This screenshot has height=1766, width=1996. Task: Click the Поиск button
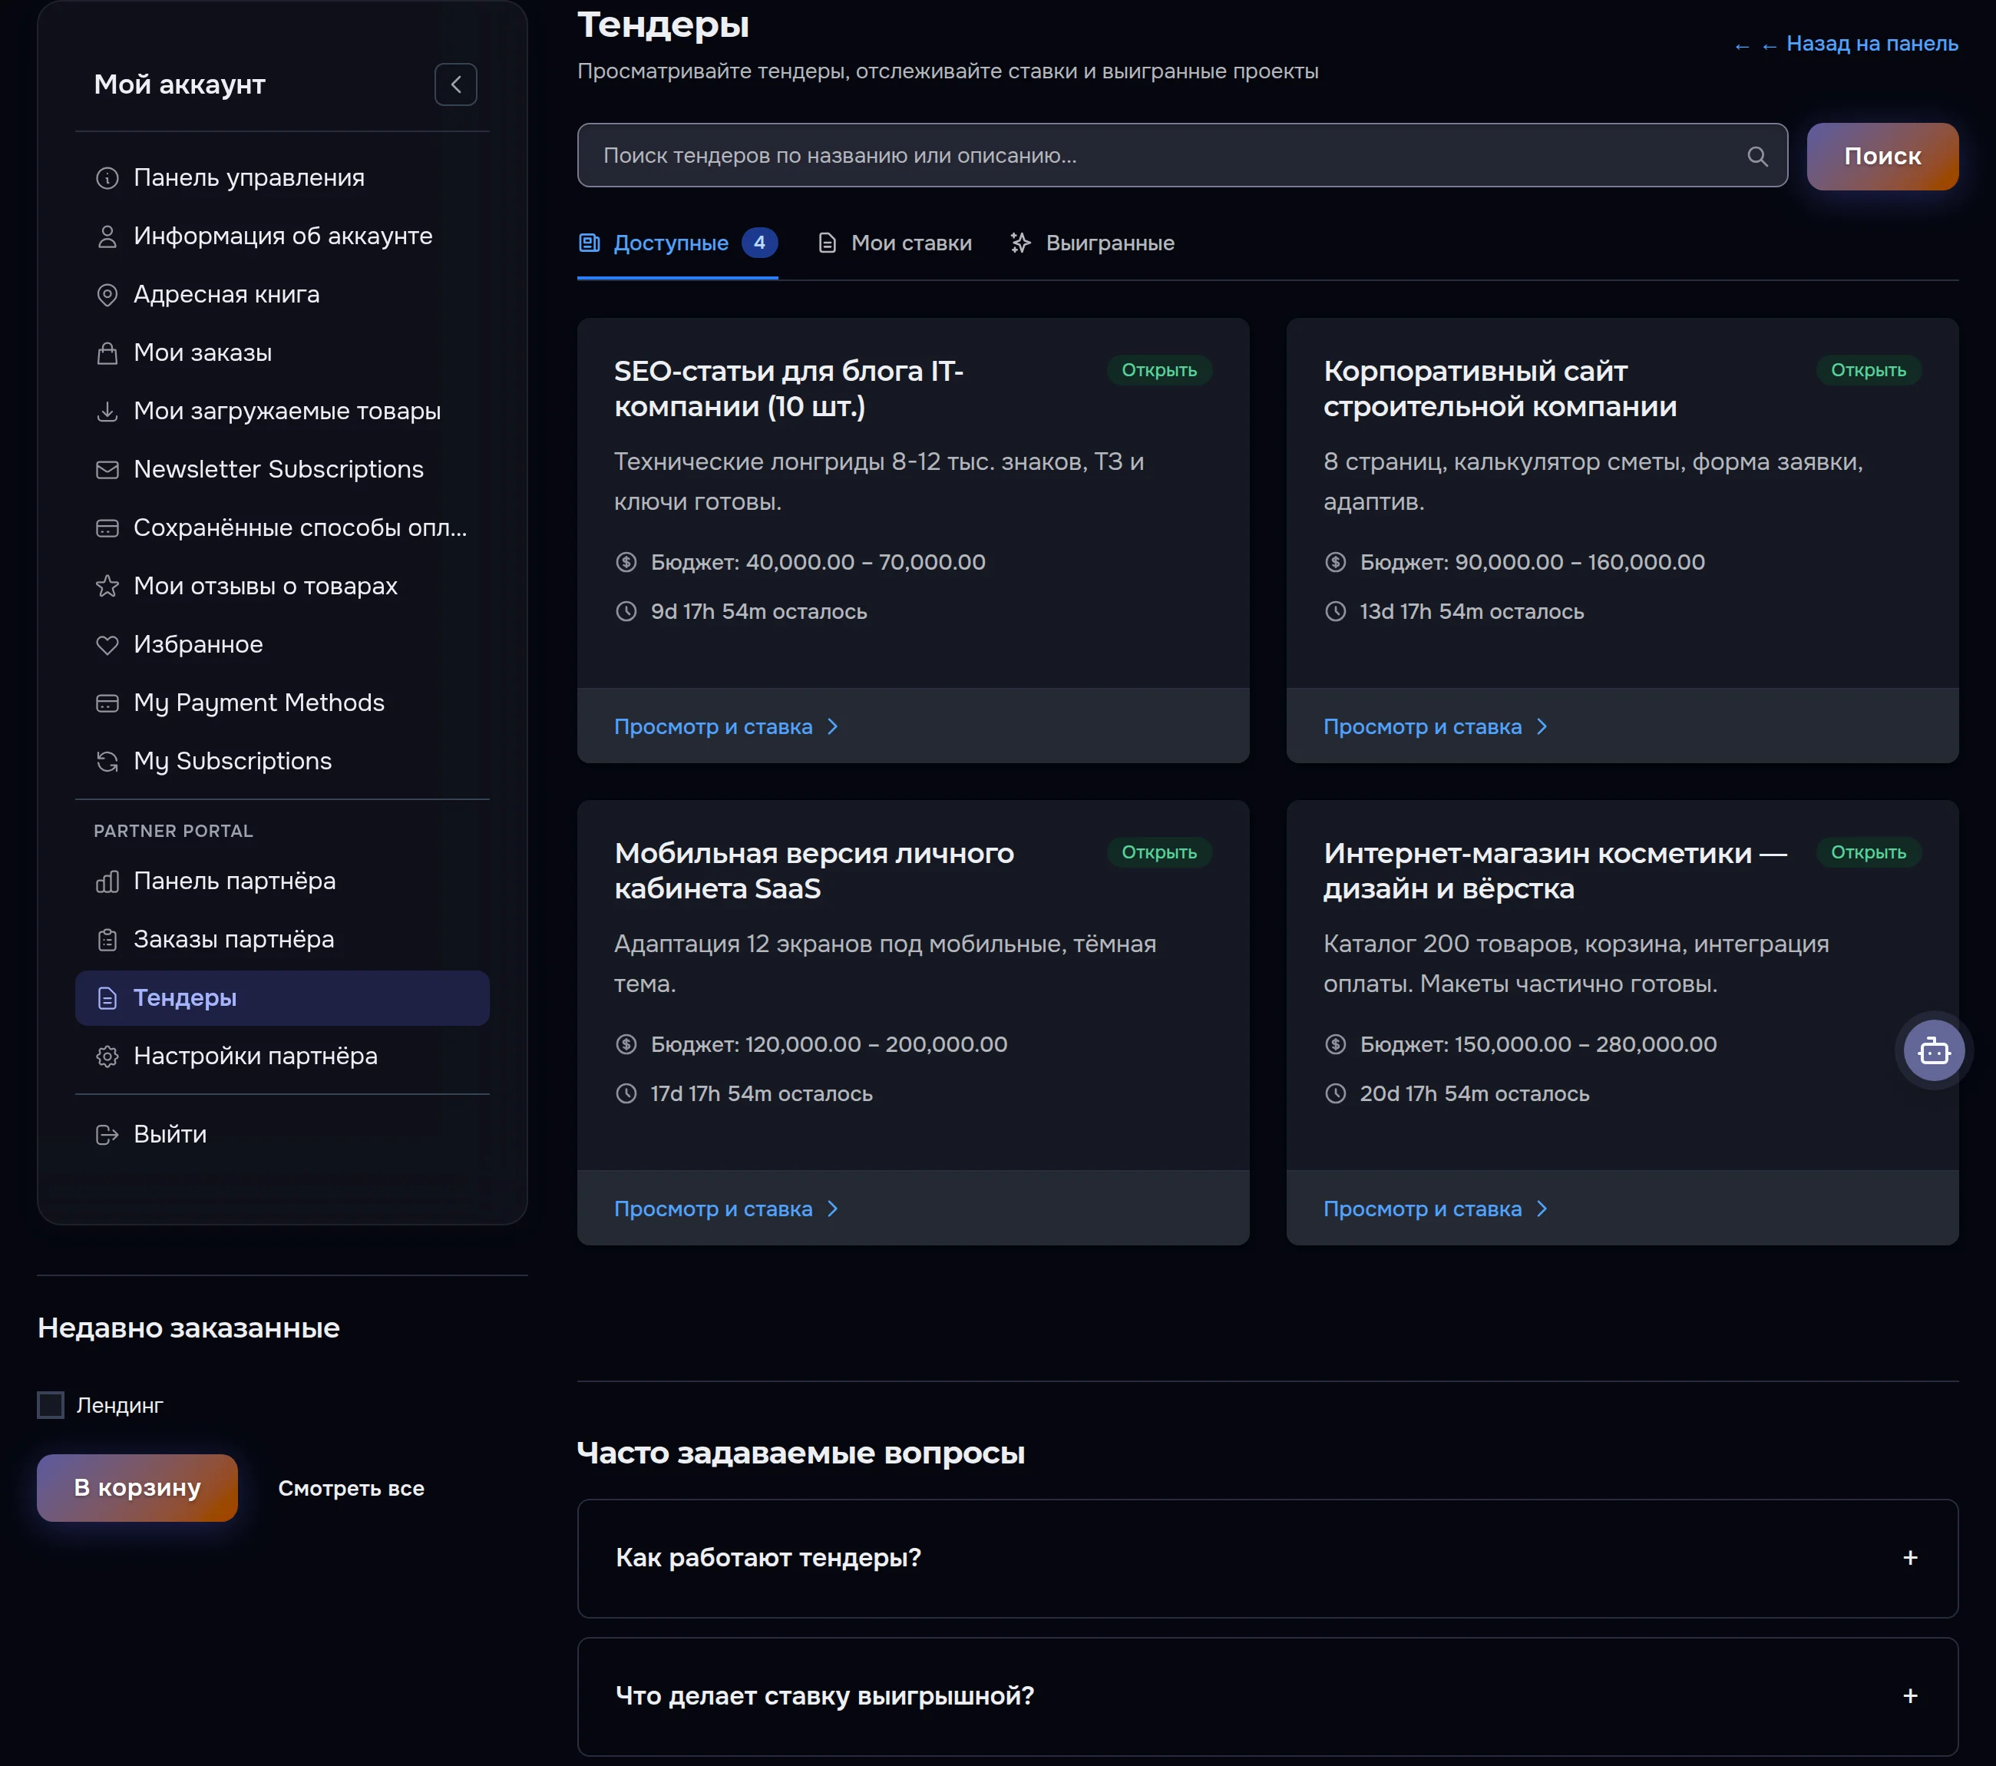[1882, 157]
